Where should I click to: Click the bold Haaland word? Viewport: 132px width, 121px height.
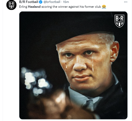34,7
